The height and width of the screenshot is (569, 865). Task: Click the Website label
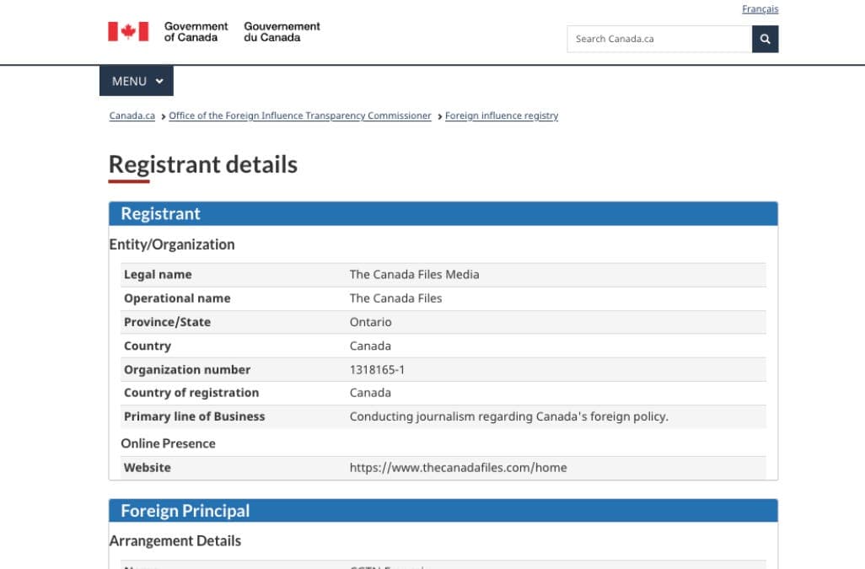pos(148,468)
